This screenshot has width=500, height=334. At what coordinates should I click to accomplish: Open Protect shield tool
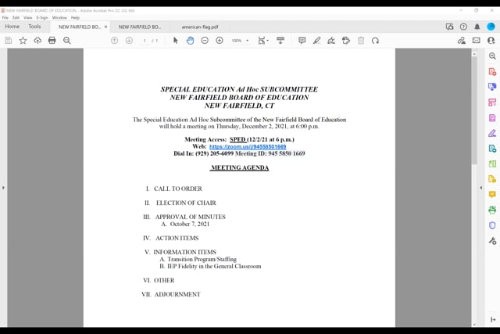(x=492, y=225)
